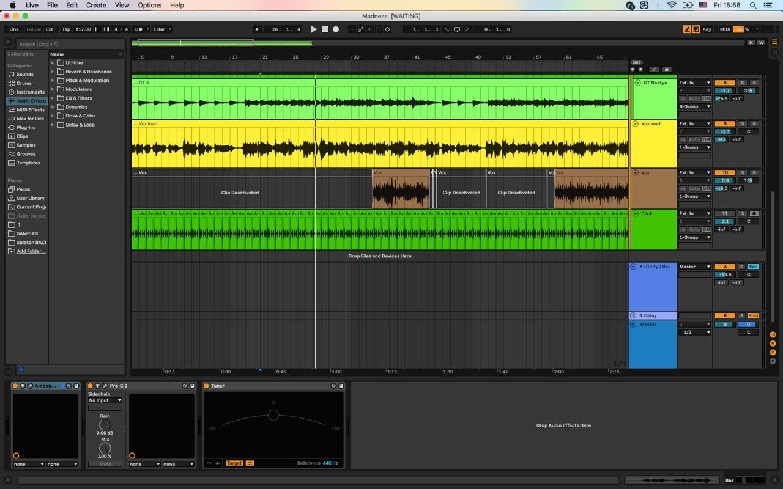
Task: Hit the Arrangement Record button
Action: [336, 29]
